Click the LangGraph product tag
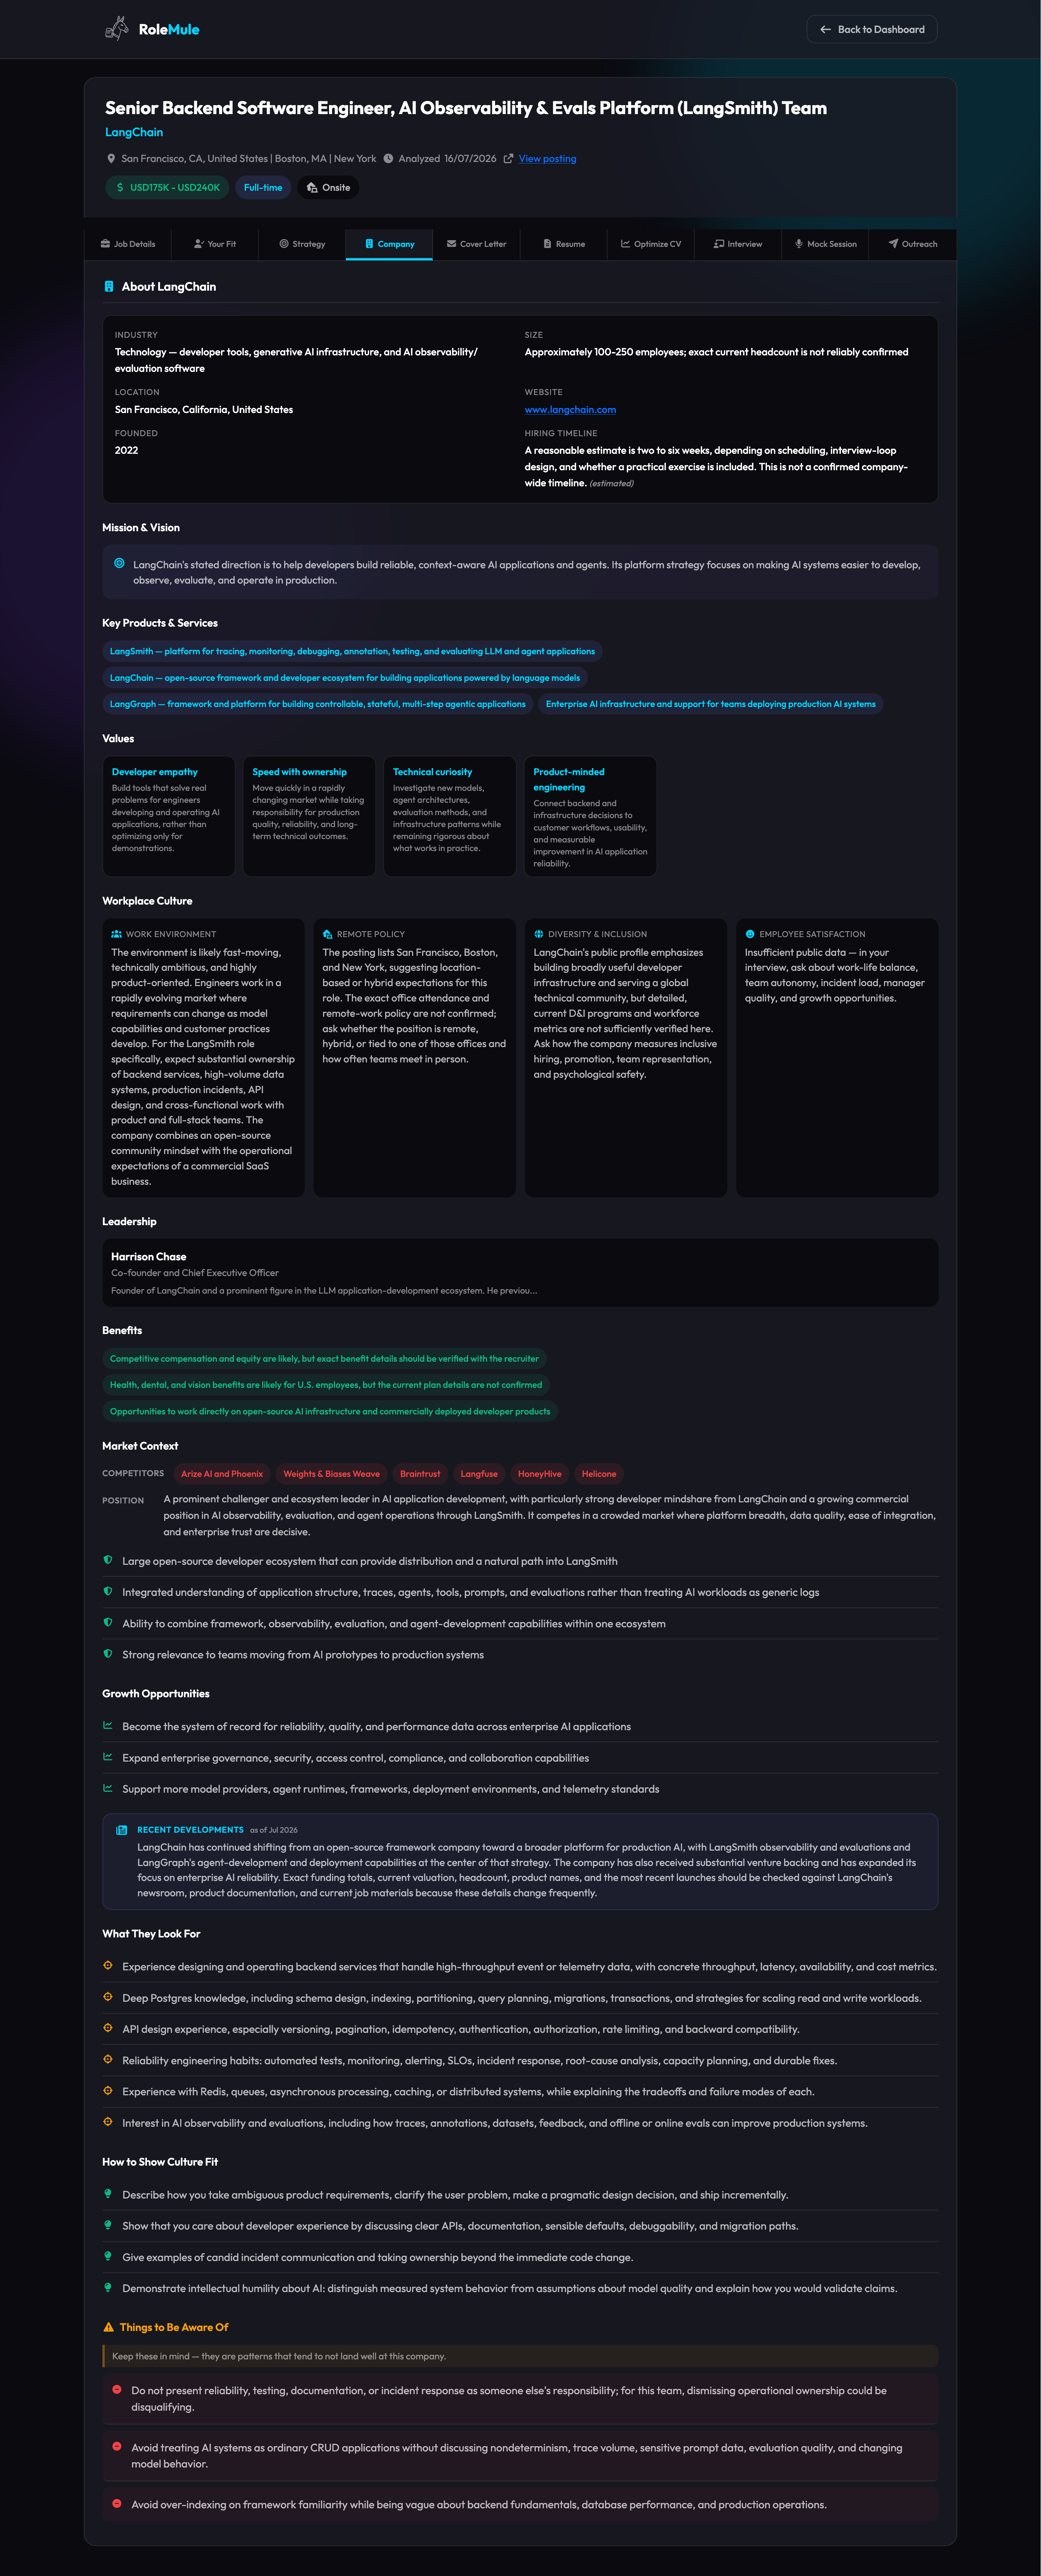Image resolution: width=1041 pixels, height=2576 pixels. [317, 704]
